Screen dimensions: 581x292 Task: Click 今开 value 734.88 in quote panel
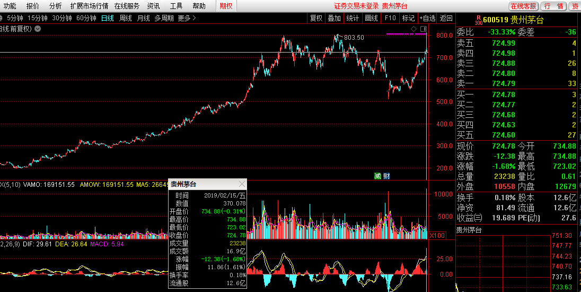[565, 146]
